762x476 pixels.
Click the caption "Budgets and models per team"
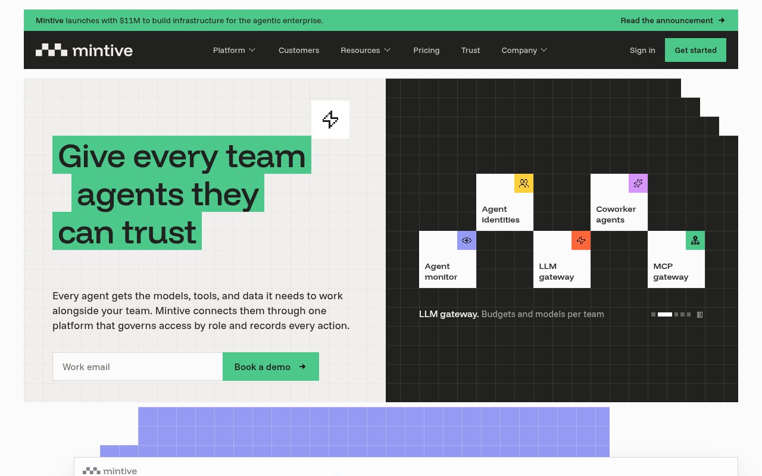pos(543,314)
